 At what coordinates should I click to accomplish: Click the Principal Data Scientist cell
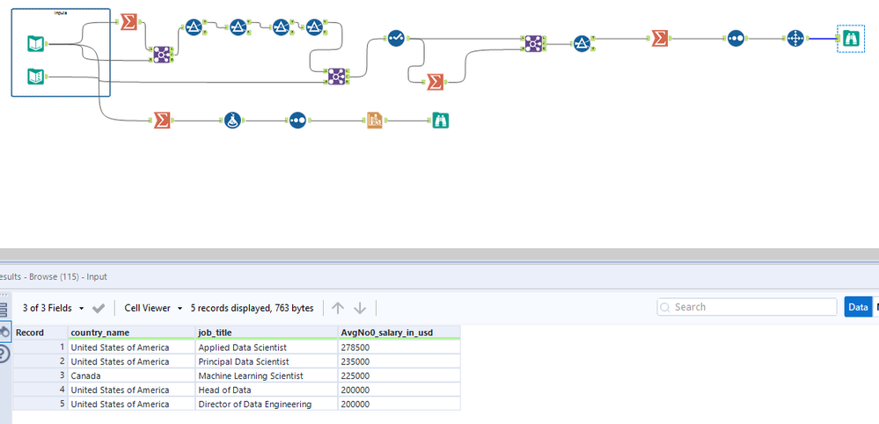[x=267, y=362]
